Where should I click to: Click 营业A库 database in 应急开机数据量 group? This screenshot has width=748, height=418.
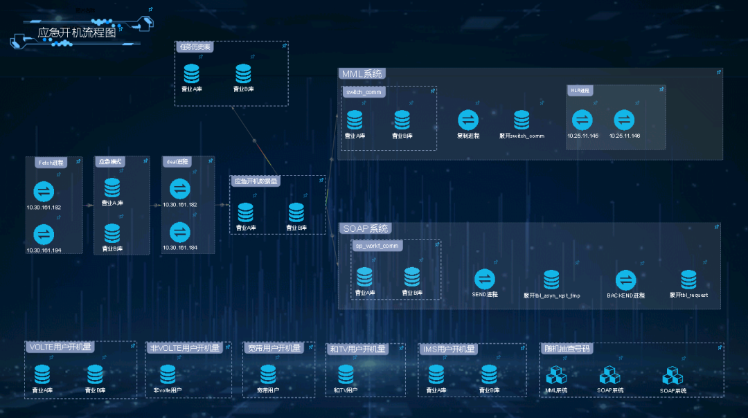coord(246,212)
